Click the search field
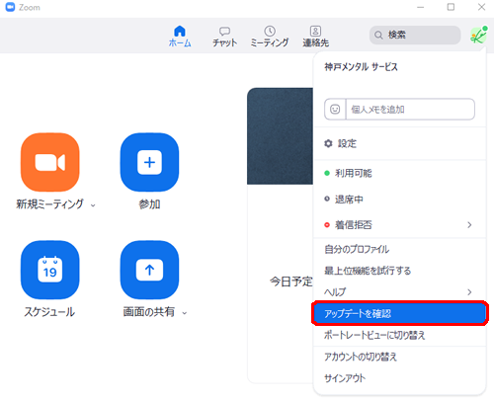494x402 pixels. pos(415,35)
